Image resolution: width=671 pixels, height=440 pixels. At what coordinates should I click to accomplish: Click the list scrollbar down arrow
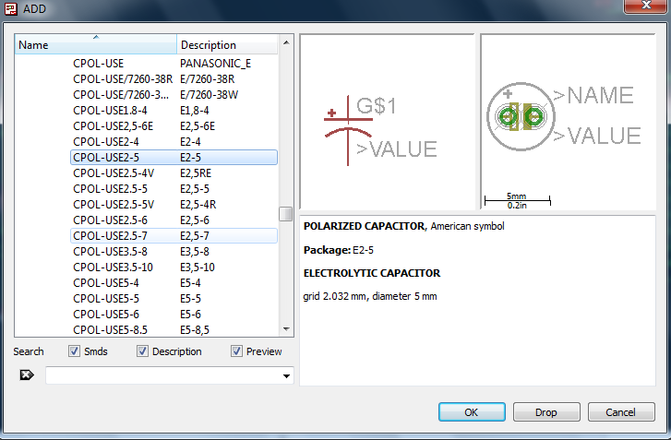point(286,328)
